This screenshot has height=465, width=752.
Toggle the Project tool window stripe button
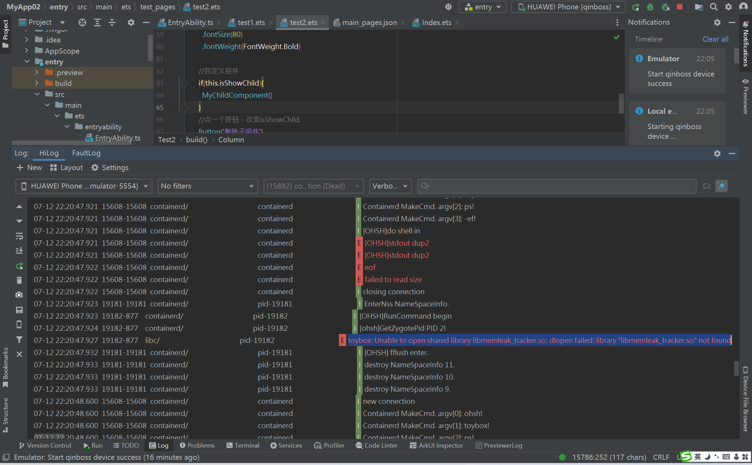[x=5, y=34]
